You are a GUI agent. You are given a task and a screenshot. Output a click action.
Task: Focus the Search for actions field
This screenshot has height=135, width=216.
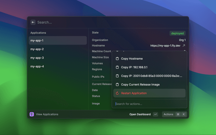148,104
